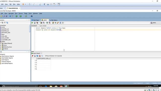Select the CUSTOMER_ORS connection
161x91 pixels.
(x=6, y=40)
